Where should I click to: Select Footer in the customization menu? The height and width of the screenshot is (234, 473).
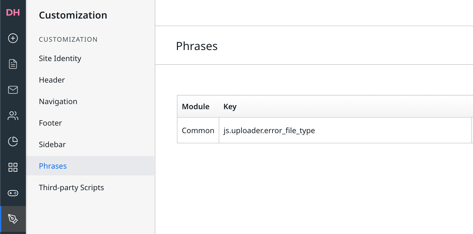(x=50, y=123)
